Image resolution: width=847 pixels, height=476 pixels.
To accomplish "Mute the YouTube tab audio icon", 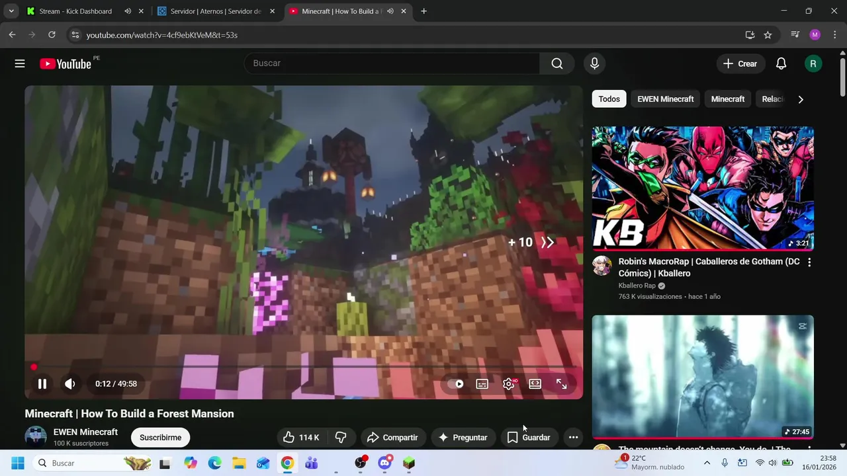I will click(x=390, y=11).
